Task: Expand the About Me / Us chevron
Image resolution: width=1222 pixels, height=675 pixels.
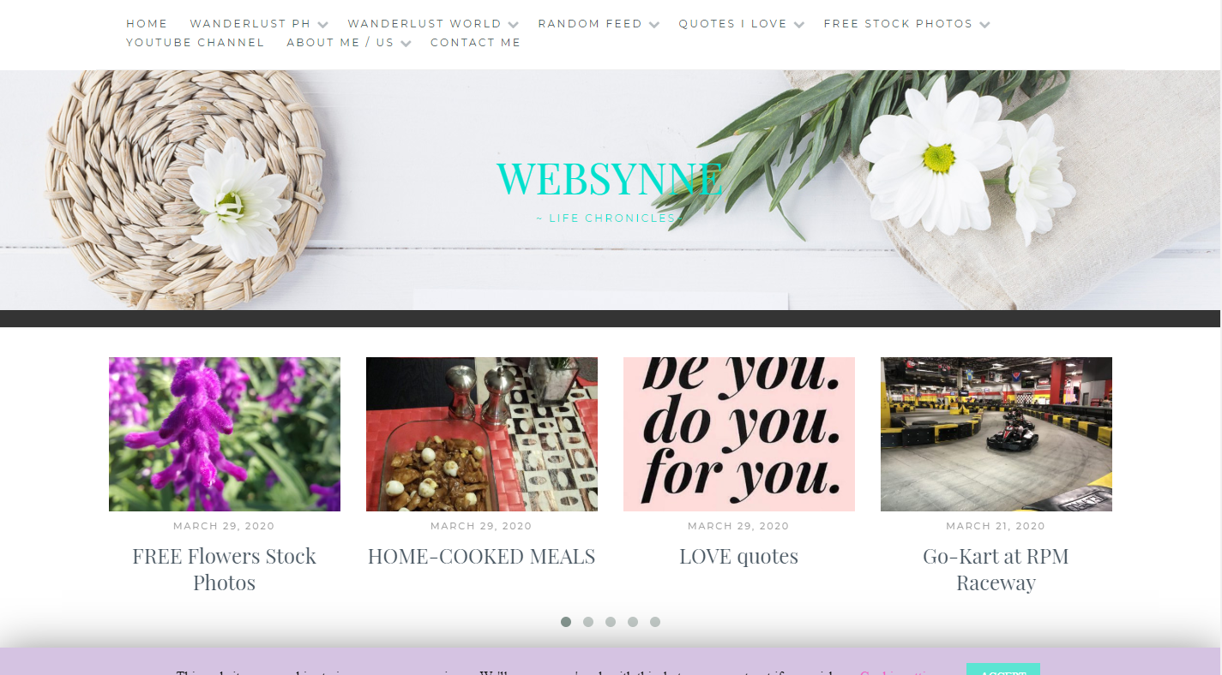Action: pos(406,44)
